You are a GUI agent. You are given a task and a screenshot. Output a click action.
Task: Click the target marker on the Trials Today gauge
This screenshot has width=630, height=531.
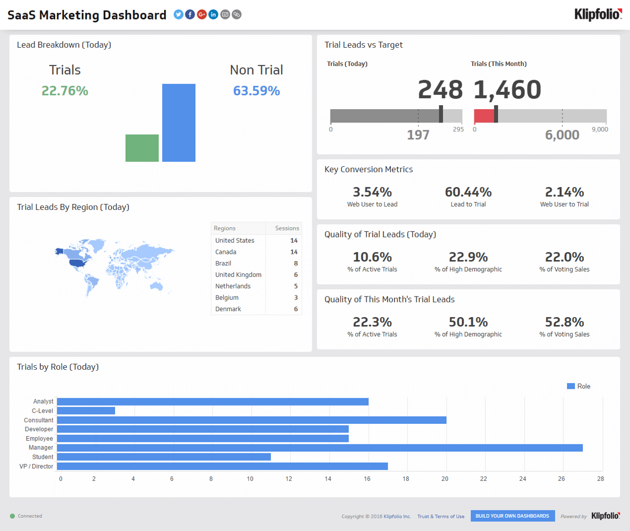coord(440,114)
